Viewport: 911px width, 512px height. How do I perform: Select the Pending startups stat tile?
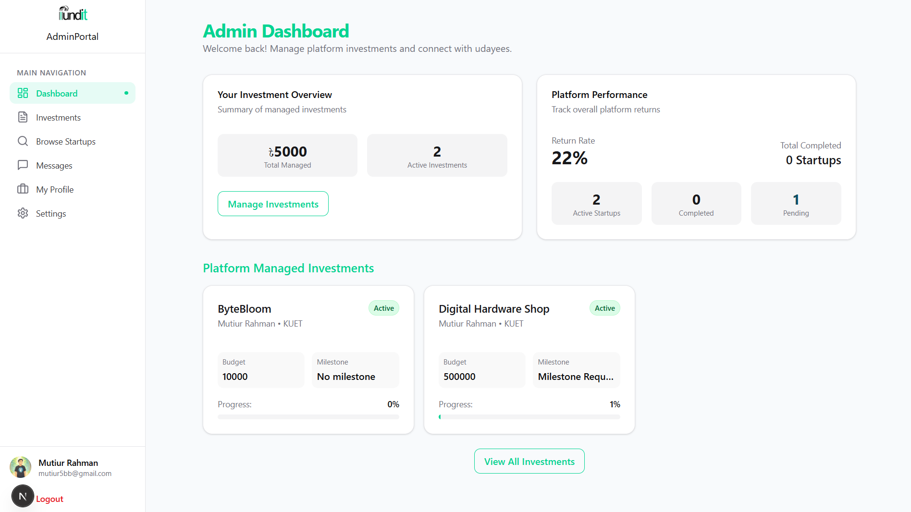pos(796,203)
